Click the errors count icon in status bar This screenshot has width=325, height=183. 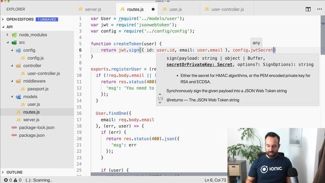click(6, 180)
